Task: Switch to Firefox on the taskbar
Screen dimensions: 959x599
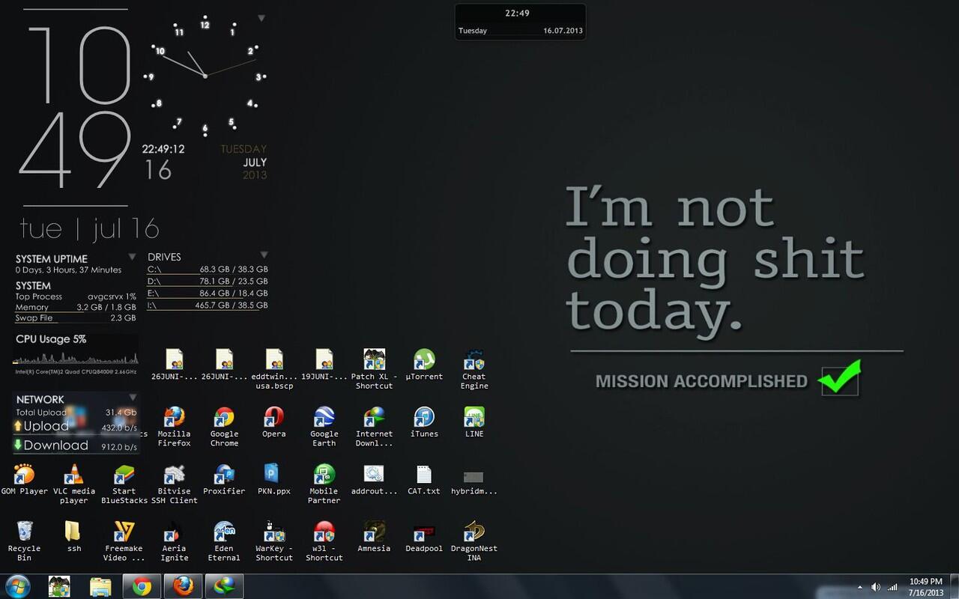Action: (x=183, y=586)
